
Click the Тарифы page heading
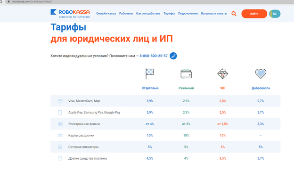point(68,28)
